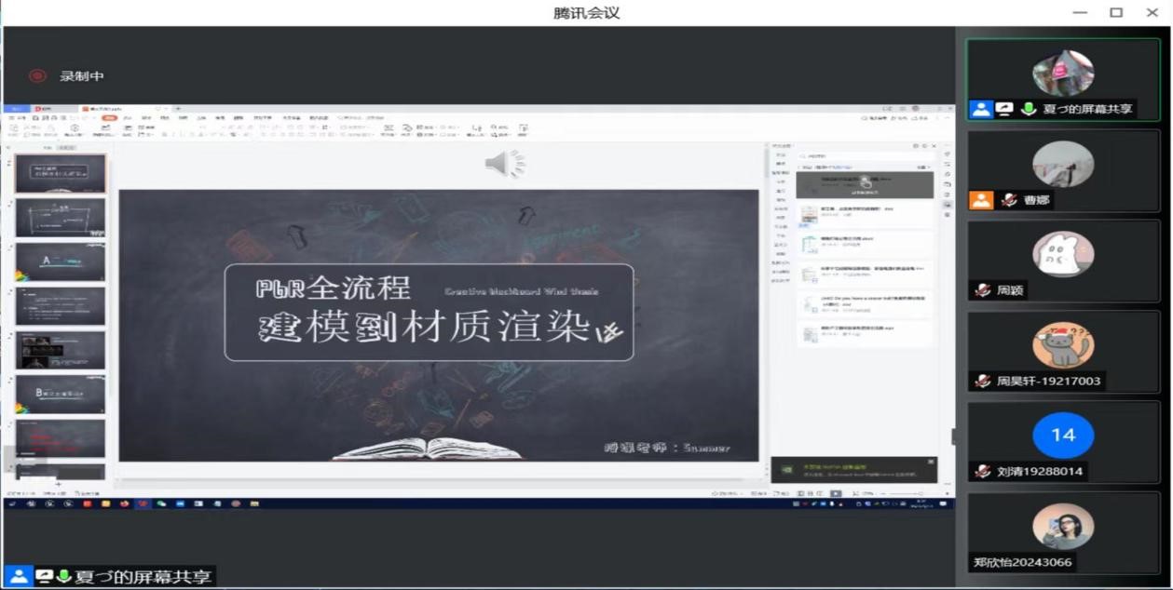Close the dark notification popup at bottom right

pyautogui.click(x=930, y=463)
